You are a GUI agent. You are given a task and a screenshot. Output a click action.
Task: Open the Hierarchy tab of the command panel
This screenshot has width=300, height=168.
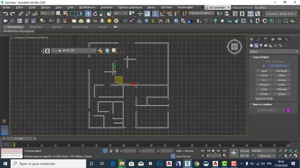265,39
